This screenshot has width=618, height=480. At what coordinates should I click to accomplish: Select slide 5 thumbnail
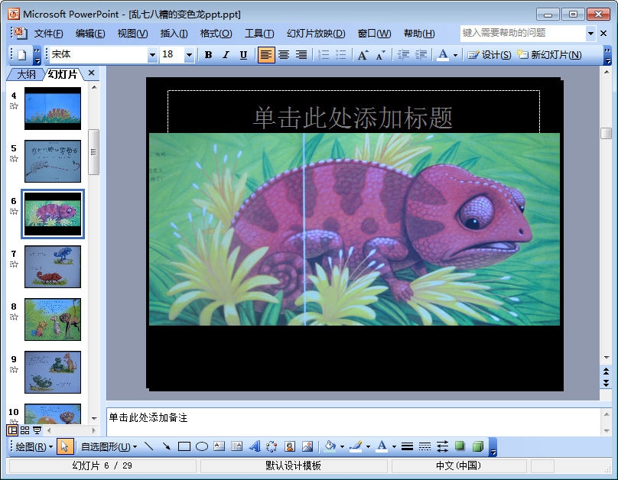53,161
